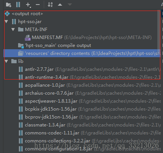Click the MANIFEST.MF path E:\IdeaProjects\hpt\hpt-sso\META-INF

pyautogui.click(x=108, y=37)
